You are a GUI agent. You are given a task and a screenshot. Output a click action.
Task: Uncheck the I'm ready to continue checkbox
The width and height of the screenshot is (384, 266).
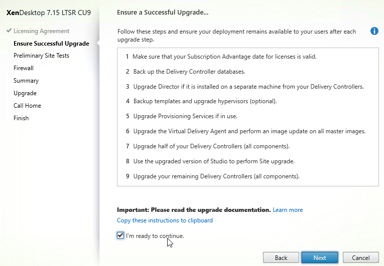(120, 235)
